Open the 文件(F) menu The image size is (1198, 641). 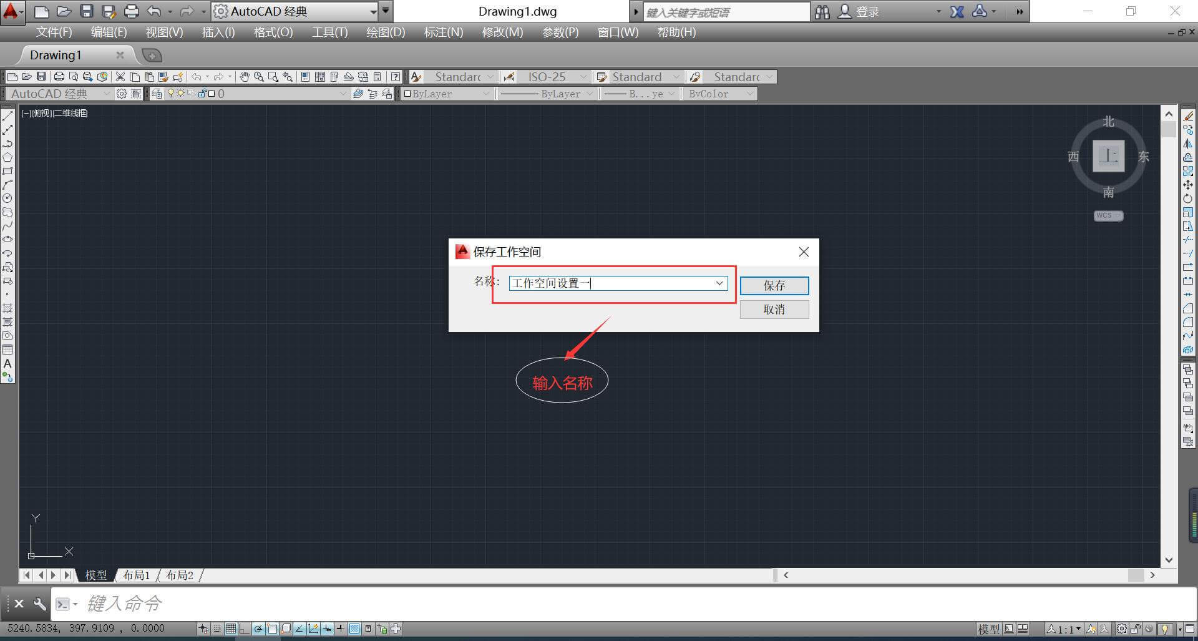[54, 32]
